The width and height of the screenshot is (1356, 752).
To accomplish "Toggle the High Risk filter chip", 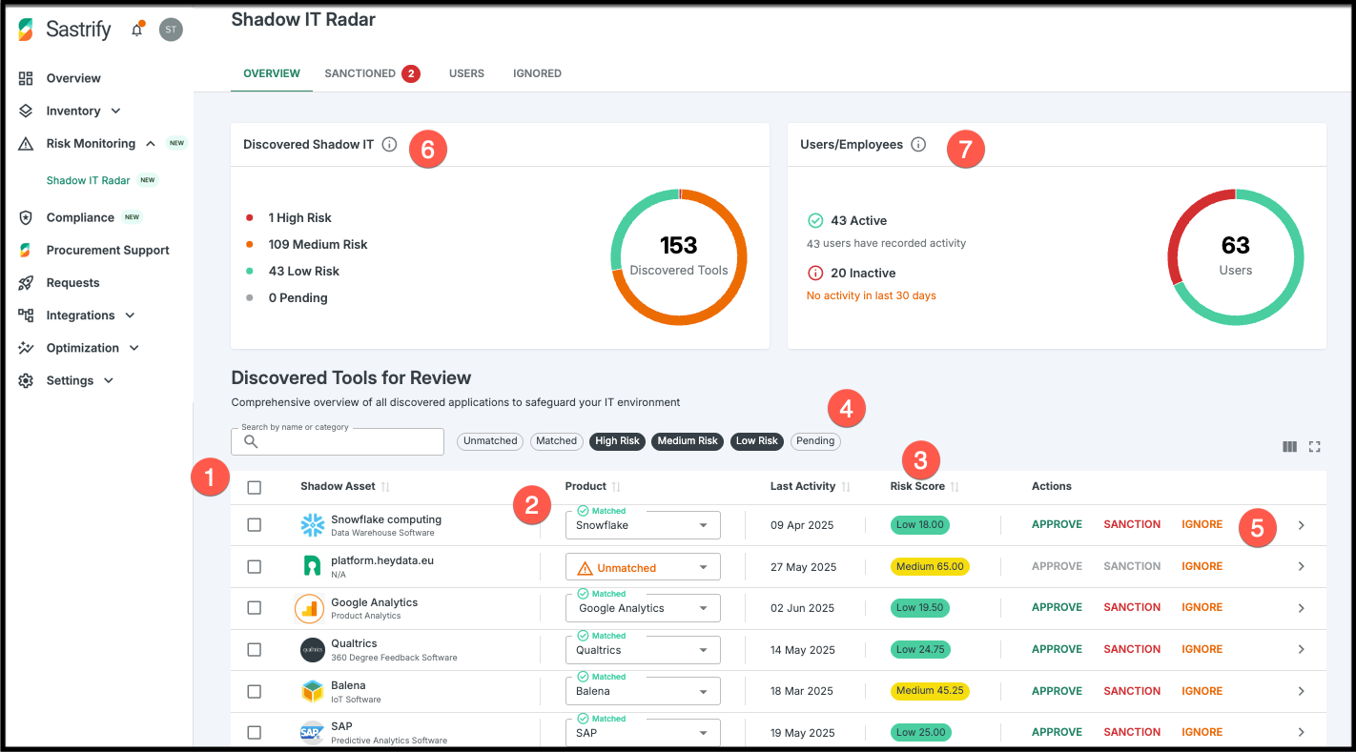I will (x=617, y=441).
